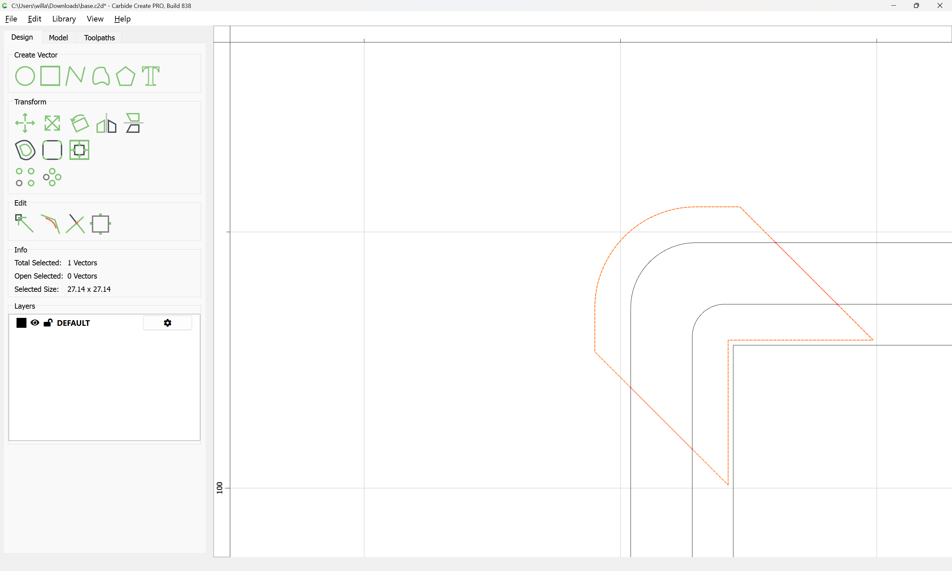The image size is (952, 571).
Task: Open the Library menu
Action: pyautogui.click(x=64, y=19)
